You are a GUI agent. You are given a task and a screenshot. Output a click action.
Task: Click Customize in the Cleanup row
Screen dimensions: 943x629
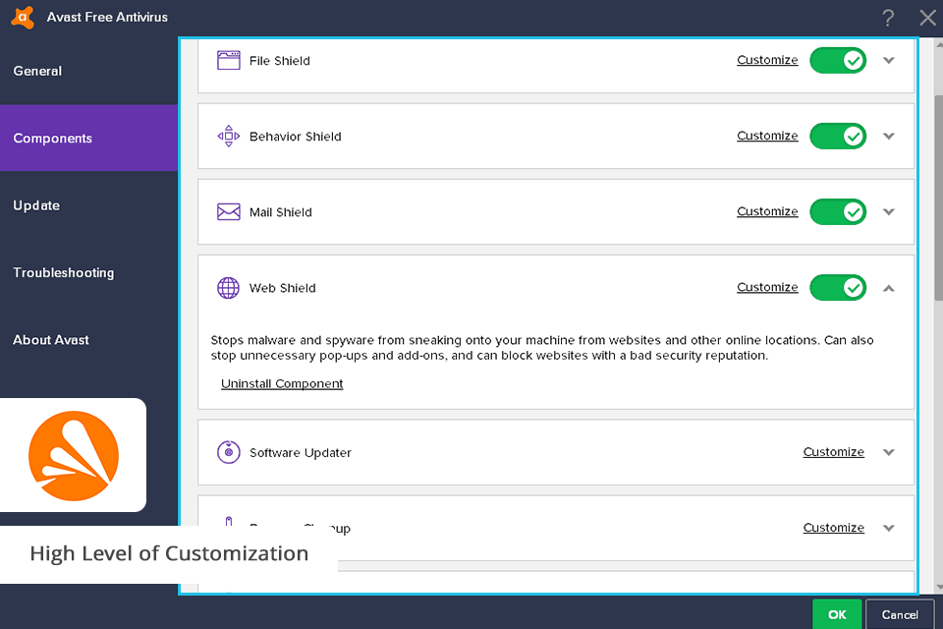834,528
